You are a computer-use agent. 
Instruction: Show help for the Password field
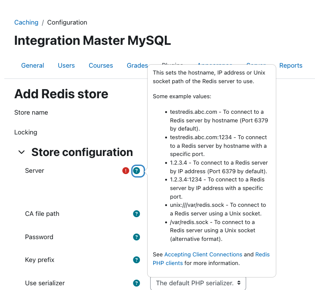pos(136,237)
